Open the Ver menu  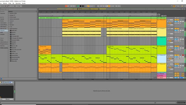[x=13, y=3]
